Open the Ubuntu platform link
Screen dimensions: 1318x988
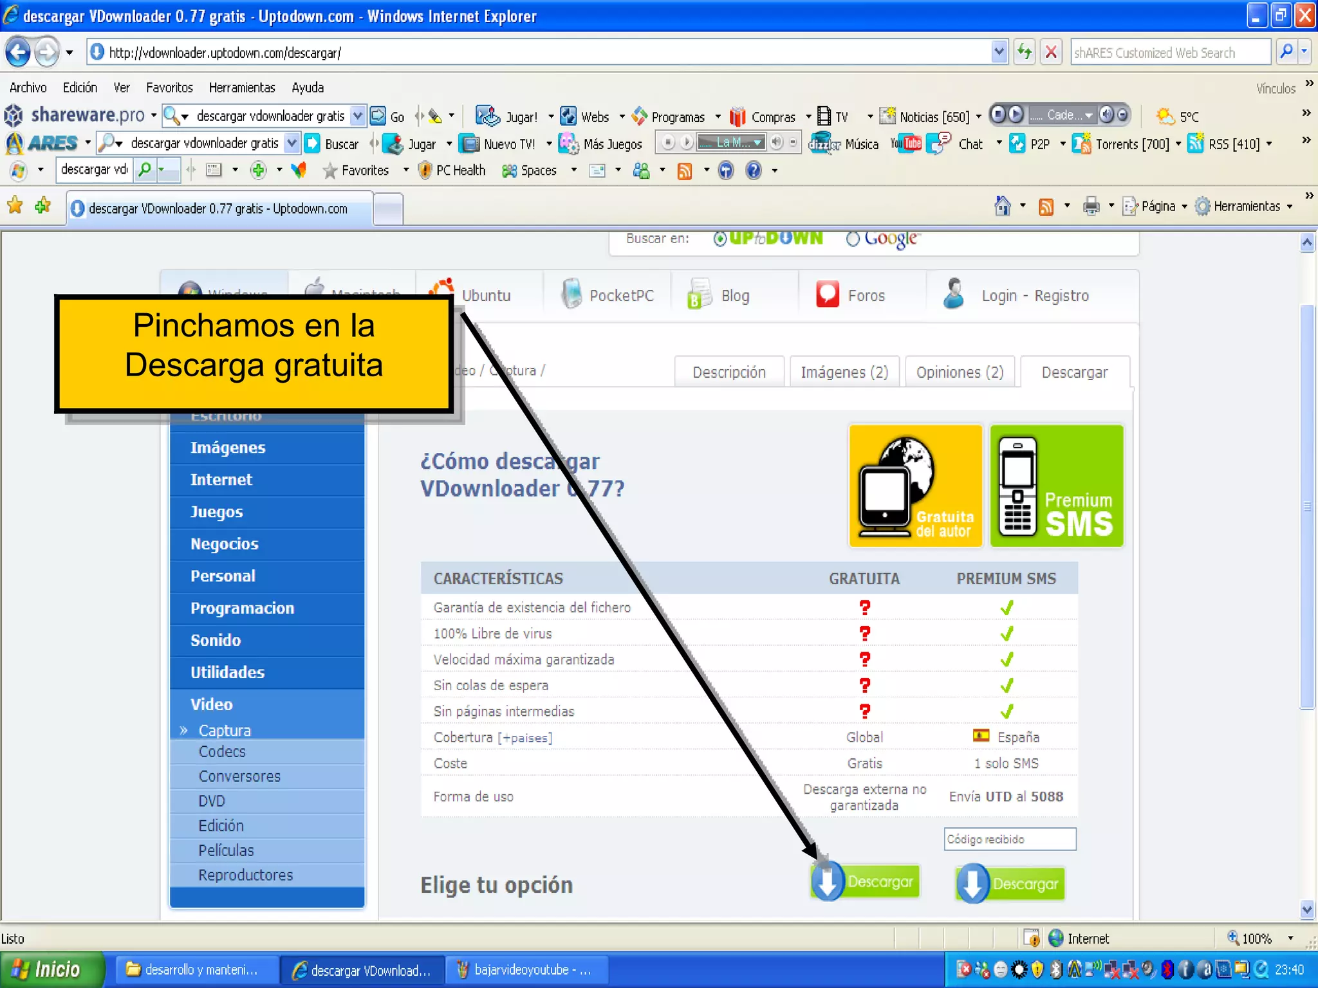coord(486,295)
